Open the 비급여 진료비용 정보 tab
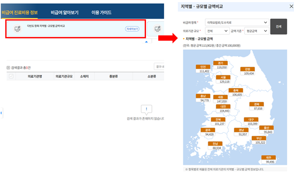 [x=20, y=13]
